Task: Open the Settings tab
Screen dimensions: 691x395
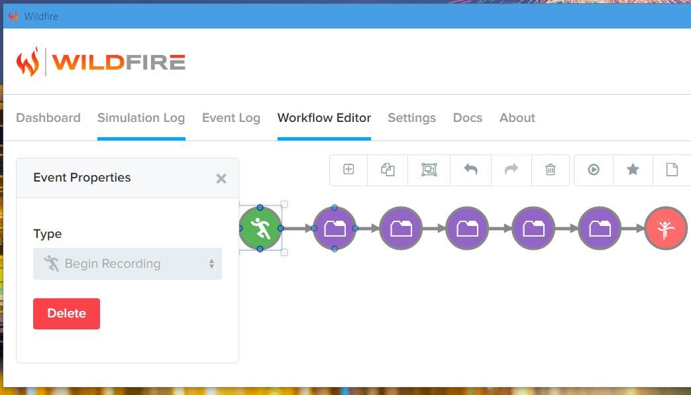Action: pos(411,117)
